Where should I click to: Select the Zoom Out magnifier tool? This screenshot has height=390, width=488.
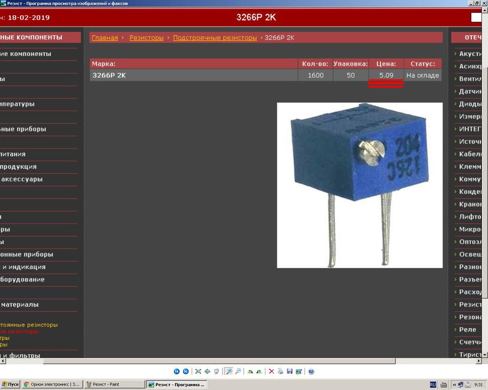(x=238, y=371)
